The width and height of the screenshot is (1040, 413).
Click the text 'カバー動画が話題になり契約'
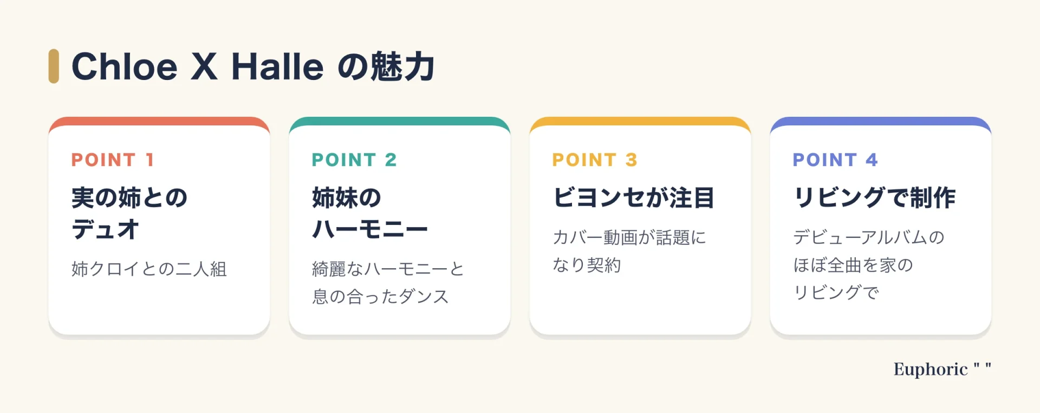tap(629, 251)
